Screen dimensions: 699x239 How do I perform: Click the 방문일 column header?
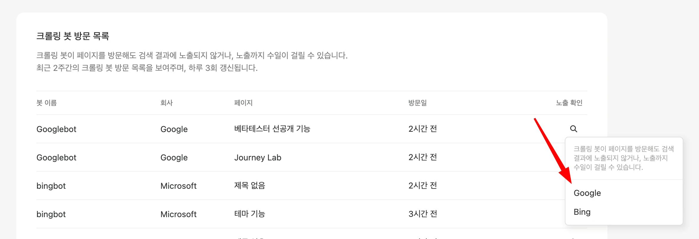(x=418, y=103)
